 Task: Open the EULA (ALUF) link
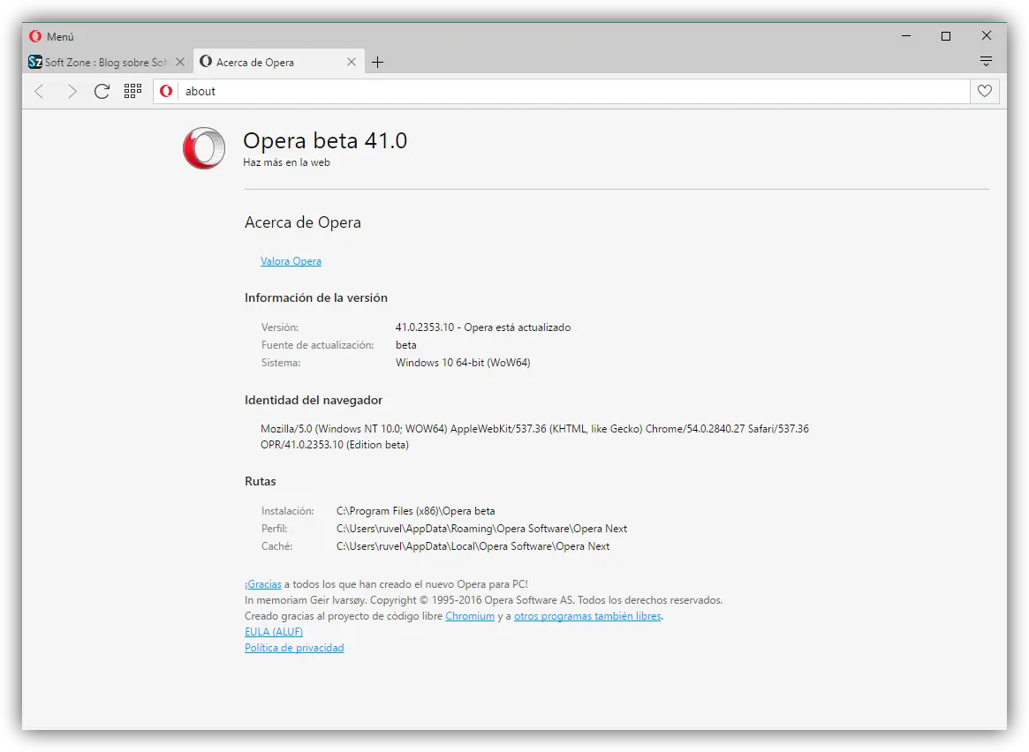(x=274, y=632)
